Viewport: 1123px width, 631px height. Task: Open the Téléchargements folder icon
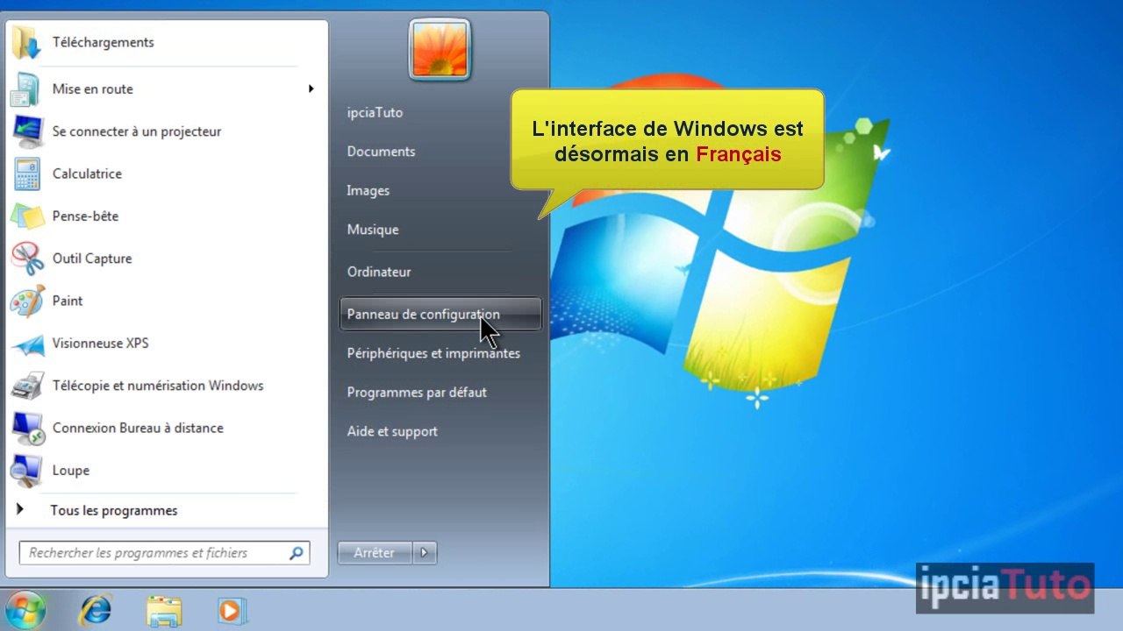point(26,43)
